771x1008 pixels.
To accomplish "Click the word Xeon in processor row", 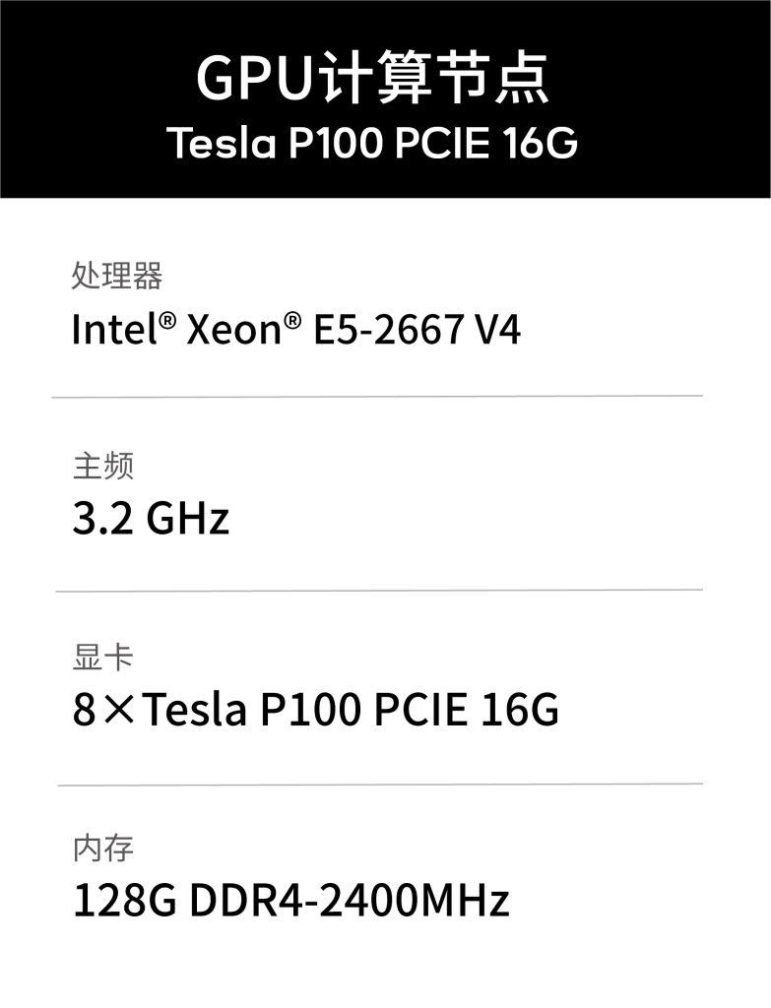I will (x=233, y=330).
